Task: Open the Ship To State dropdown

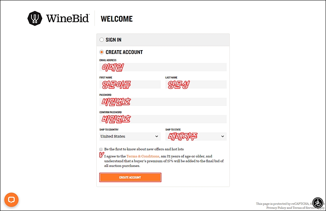Action: tap(196, 136)
